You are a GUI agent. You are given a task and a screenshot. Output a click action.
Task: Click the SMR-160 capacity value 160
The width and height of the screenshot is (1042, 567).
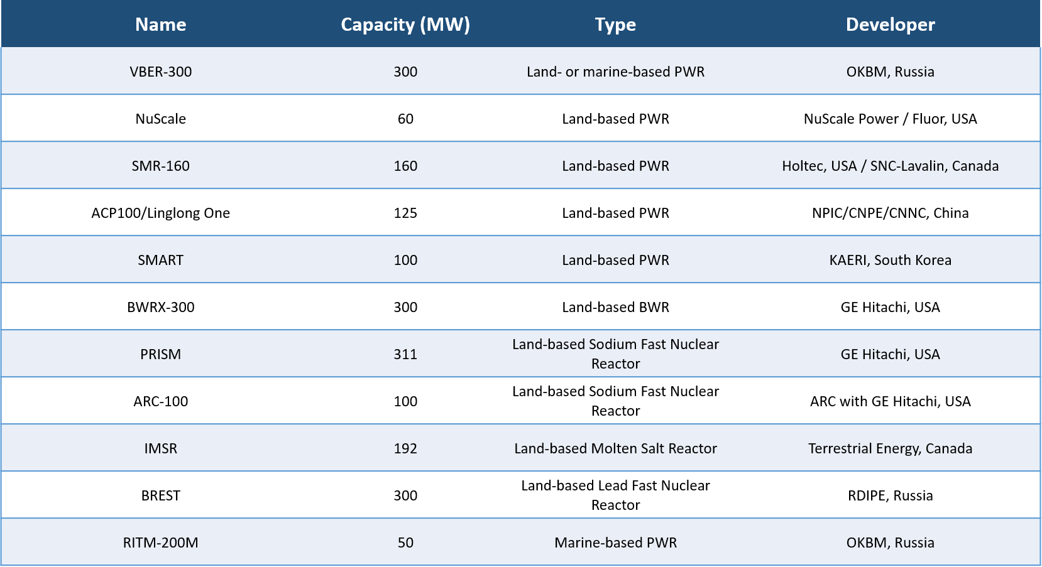pyautogui.click(x=405, y=165)
